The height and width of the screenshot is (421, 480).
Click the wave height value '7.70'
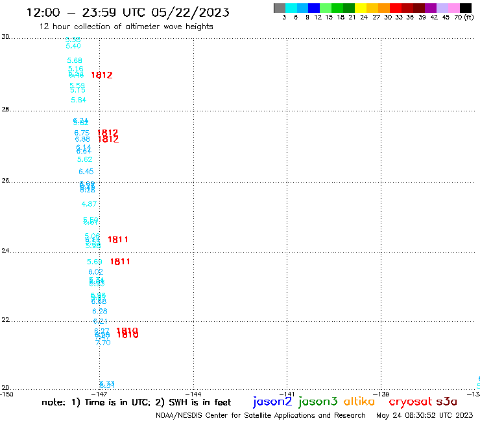point(103,343)
